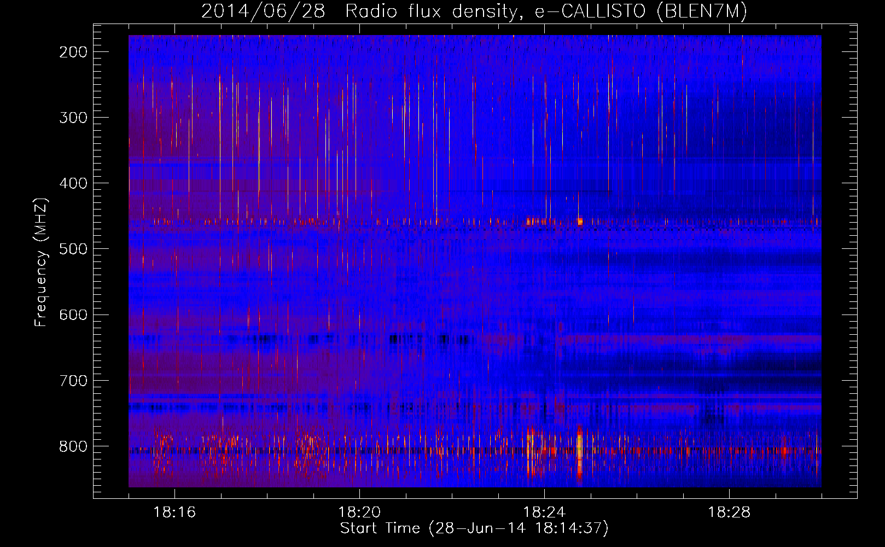The width and height of the screenshot is (885, 547).
Task: Click the 18:20 time tick label
Action: tap(359, 513)
